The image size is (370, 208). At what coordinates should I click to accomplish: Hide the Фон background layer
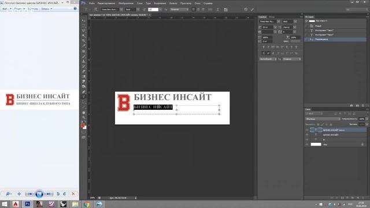[x=307, y=144]
